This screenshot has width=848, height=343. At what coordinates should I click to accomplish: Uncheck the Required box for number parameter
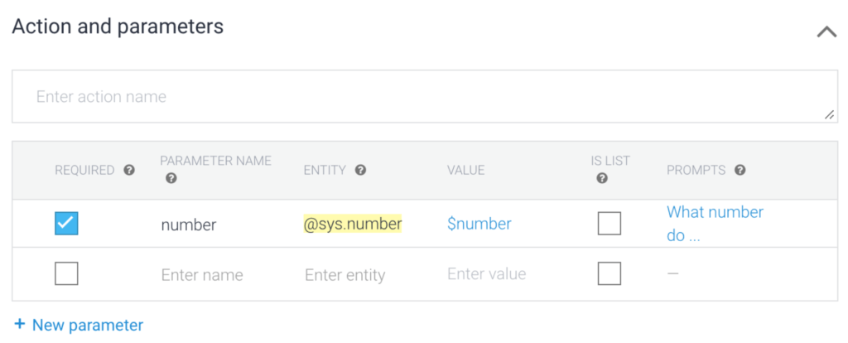click(66, 224)
